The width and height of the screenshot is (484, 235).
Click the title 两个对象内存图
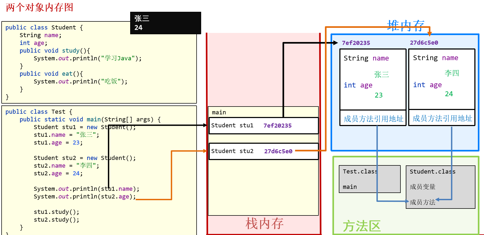pyautogui.click(x=39, y=7)
